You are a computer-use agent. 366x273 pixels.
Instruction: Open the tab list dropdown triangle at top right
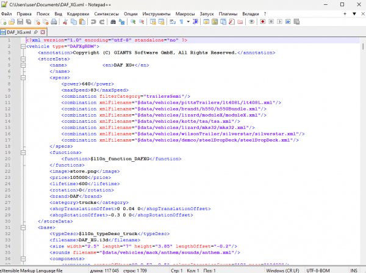[354, 14]
